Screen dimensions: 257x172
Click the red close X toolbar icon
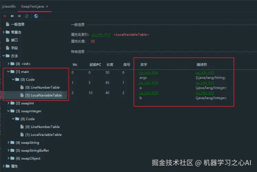(x=5, y=16)
